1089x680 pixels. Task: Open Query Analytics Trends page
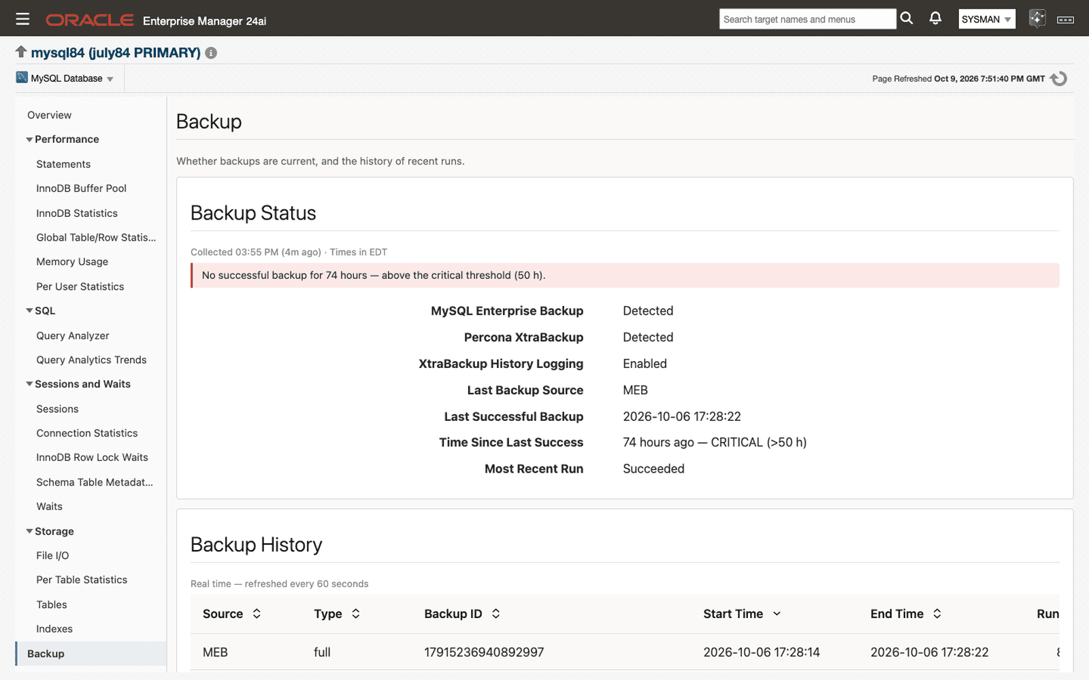coord(91,360)
